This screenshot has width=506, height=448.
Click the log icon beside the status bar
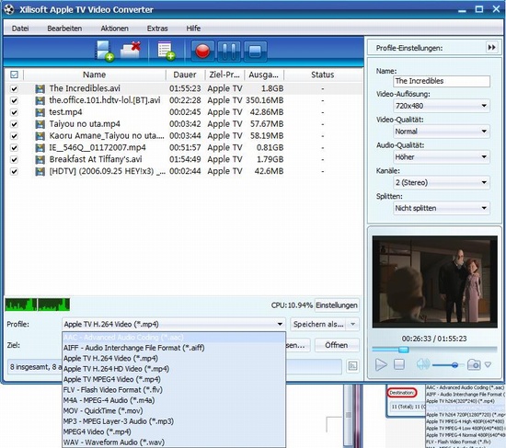(x=352, y=366)
